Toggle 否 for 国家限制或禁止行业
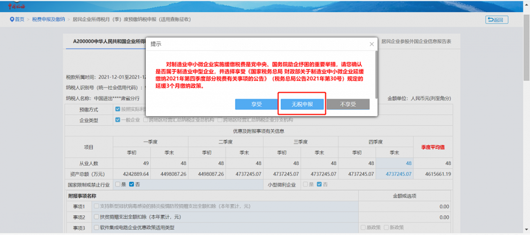 pyautogui.click(x=132, y=185)
